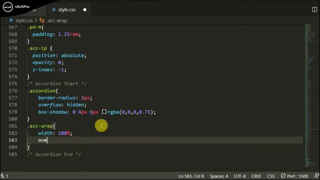
Task: Click line number 581
Action: [13, 126]
